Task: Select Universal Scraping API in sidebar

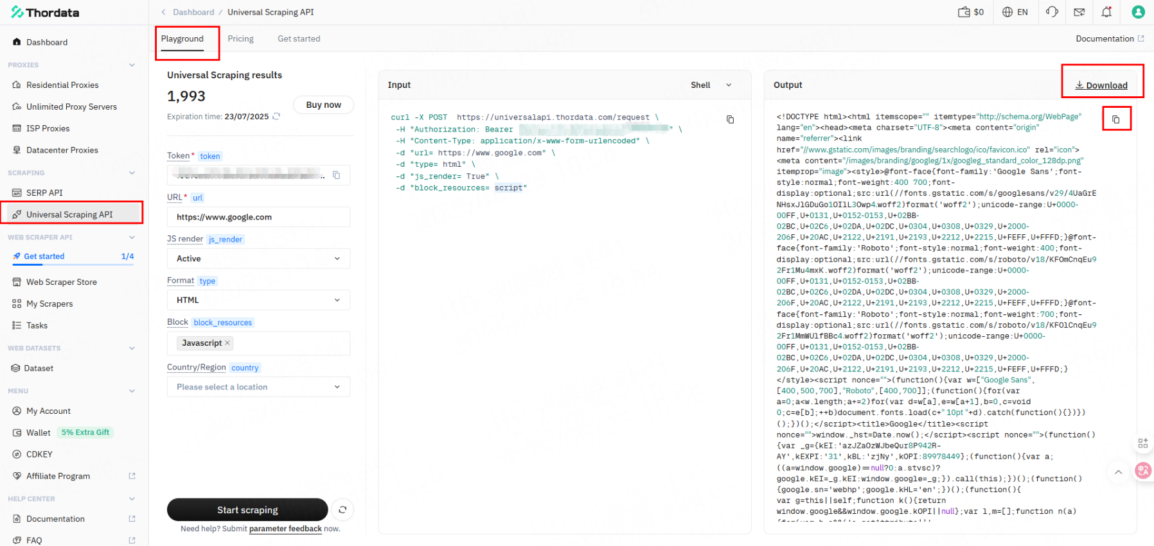Action: click(x=71, y=214)
